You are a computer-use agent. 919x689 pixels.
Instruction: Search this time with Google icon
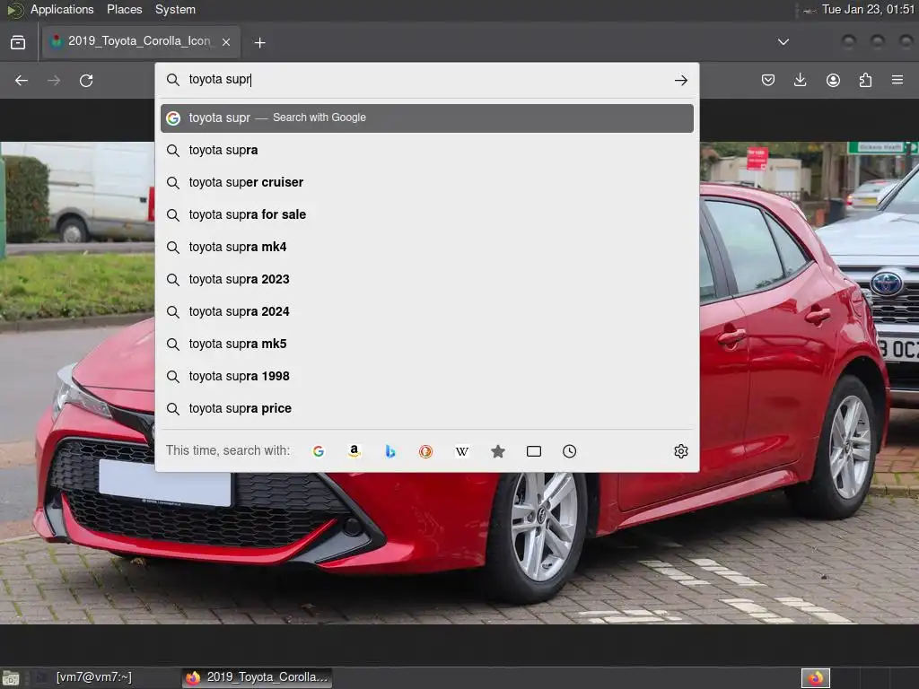319,451
